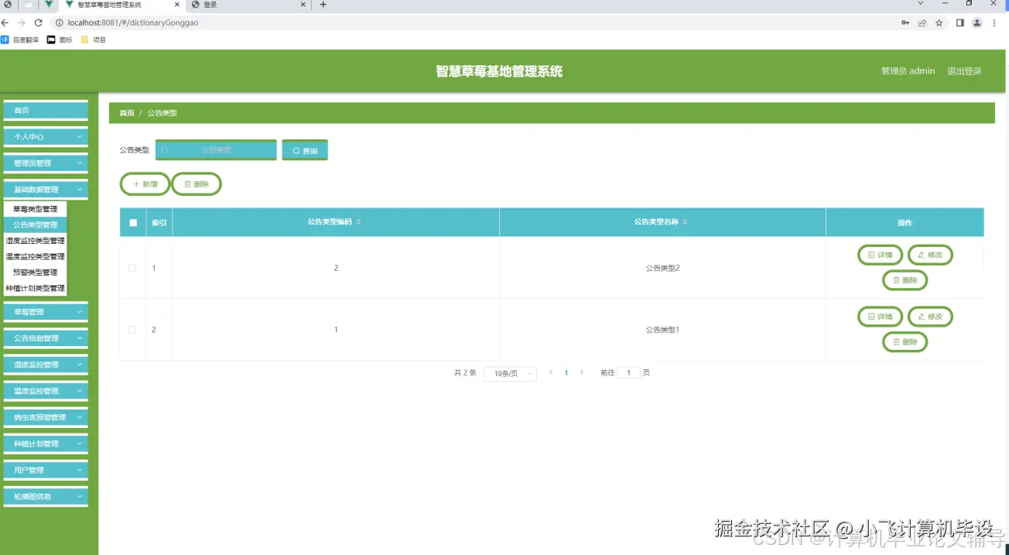Click the 新增 button above the table
The image size is (1009, 555).
coord(145,183)
